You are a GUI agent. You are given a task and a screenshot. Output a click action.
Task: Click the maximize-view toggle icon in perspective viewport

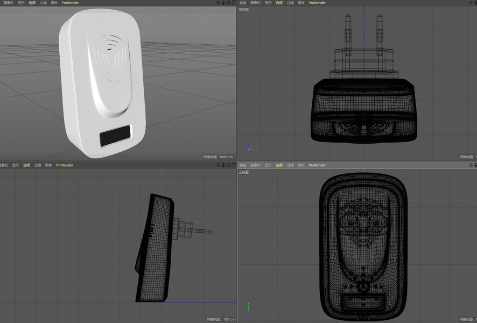tap(234, 3)
